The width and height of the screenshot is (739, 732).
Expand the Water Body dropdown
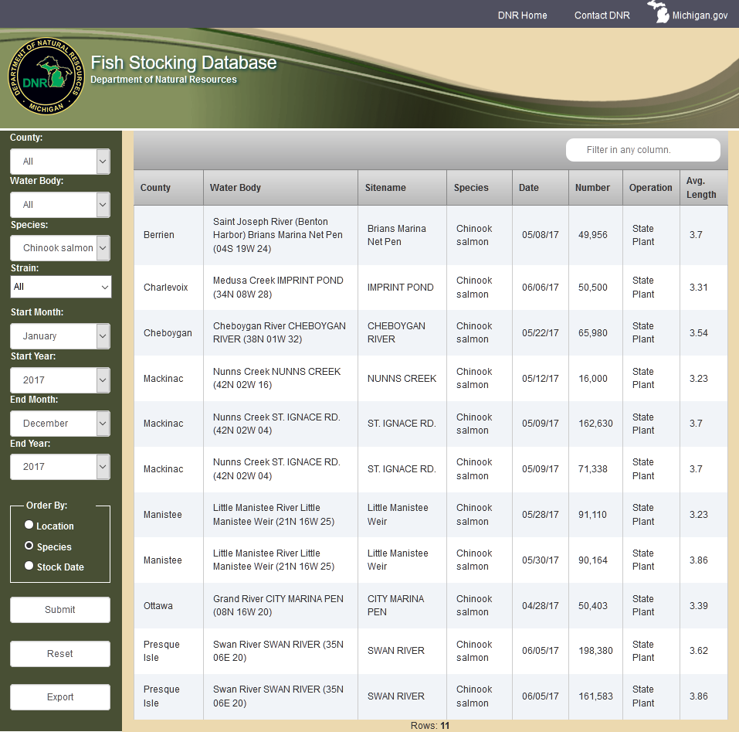pos(60,205)
